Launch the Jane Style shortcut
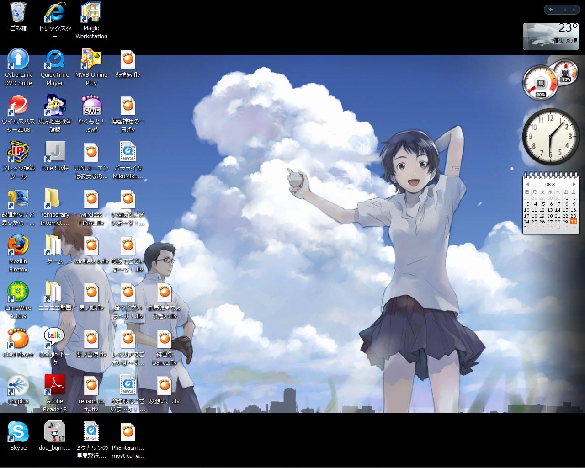This screenshot has height=468, width=585. tap(55, 156)
